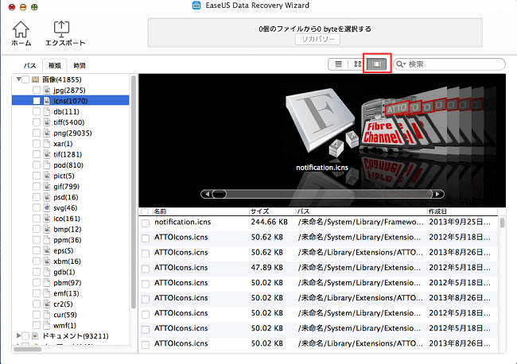The height and width of the screenshot is (364, 517).
Task: Click the 画像 category folder icon
Action: click(35, 79)
